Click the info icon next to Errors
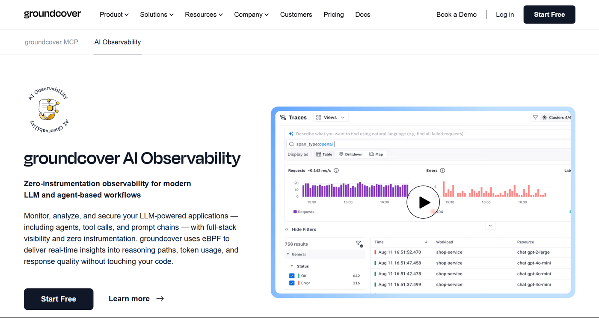 (442, 170)
